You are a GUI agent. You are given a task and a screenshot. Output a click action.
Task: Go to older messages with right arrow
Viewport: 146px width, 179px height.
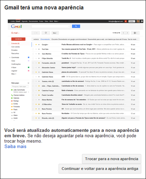(x=127, y=33)
